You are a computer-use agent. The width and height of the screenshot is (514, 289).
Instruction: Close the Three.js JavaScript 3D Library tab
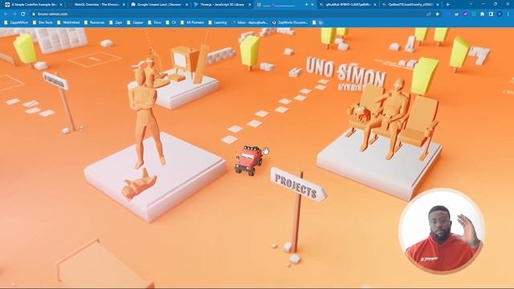point(250,5)
